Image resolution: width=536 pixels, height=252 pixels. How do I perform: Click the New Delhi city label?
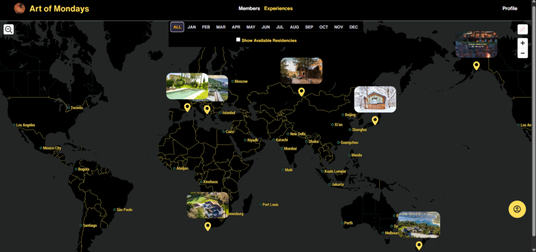[x=298, y=134]
